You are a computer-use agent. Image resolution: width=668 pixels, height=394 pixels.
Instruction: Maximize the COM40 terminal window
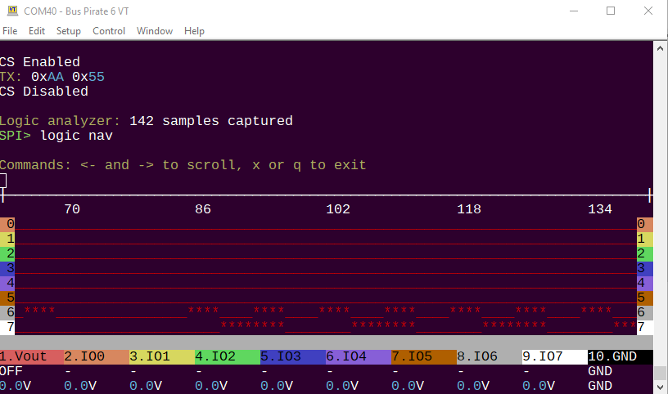point(611,11)
